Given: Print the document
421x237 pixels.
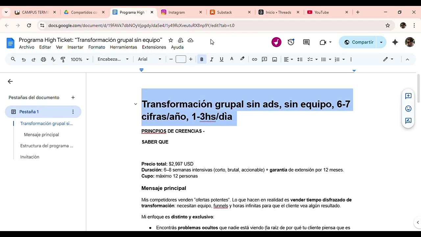Looking at the screenshot, I should [x=43, y=59].
